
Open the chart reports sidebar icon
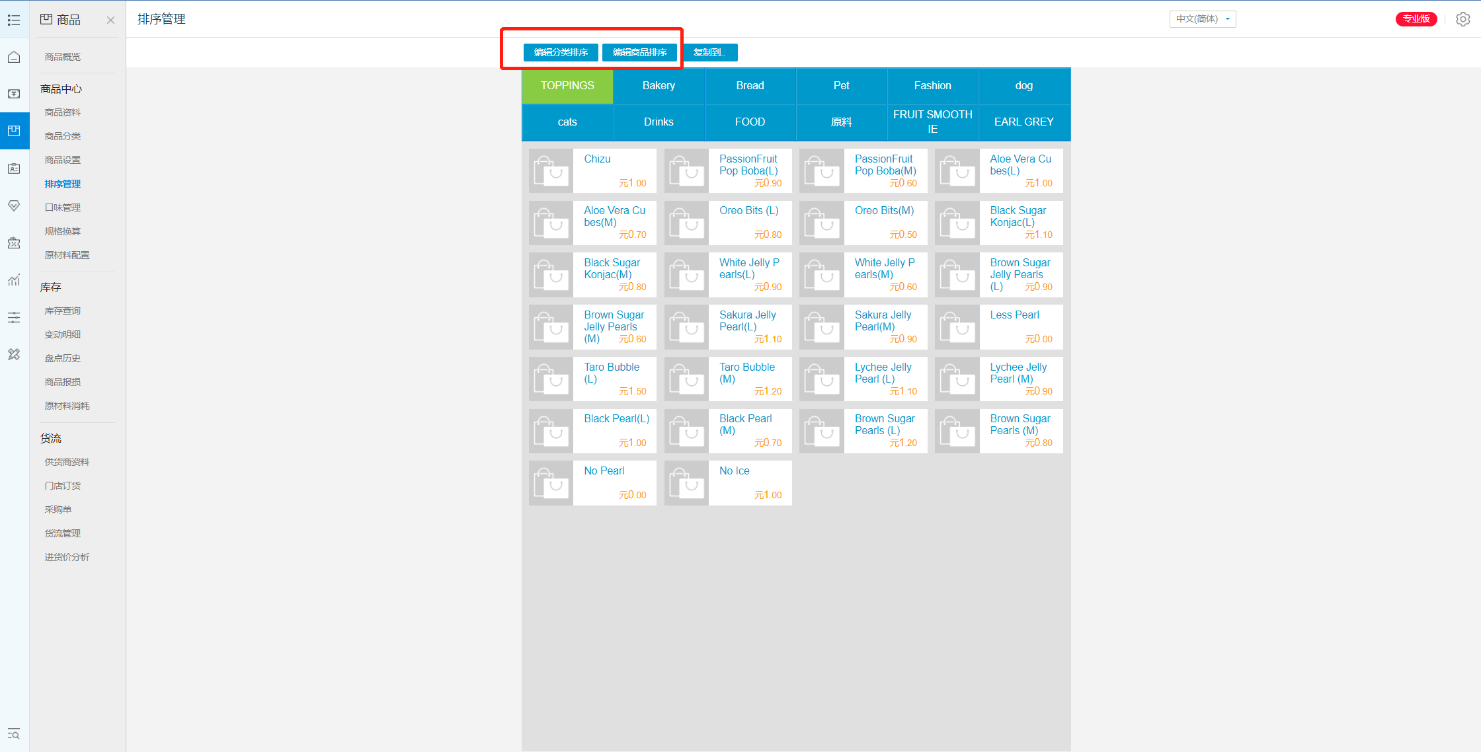pyautogui.click(x=14, y=280)
